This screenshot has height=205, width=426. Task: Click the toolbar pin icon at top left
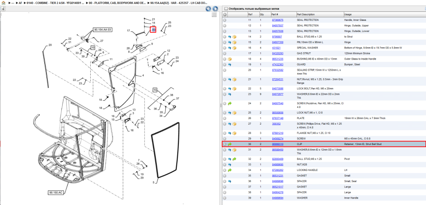[3, 9]
